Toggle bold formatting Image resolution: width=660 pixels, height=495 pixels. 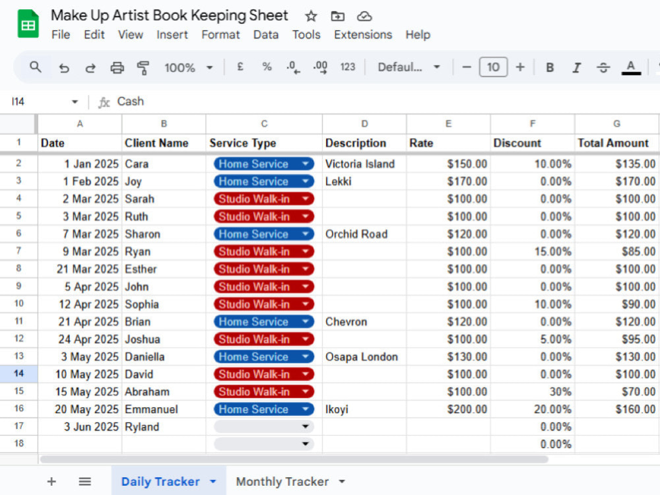[x=550, y=67]
